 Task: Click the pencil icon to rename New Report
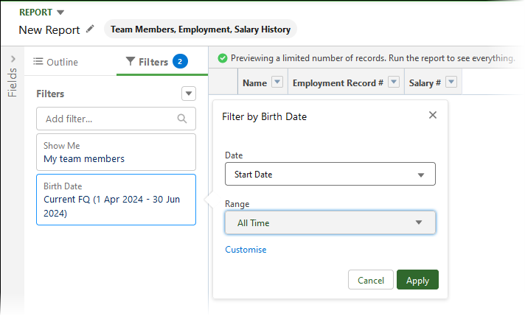pos(91,29)
